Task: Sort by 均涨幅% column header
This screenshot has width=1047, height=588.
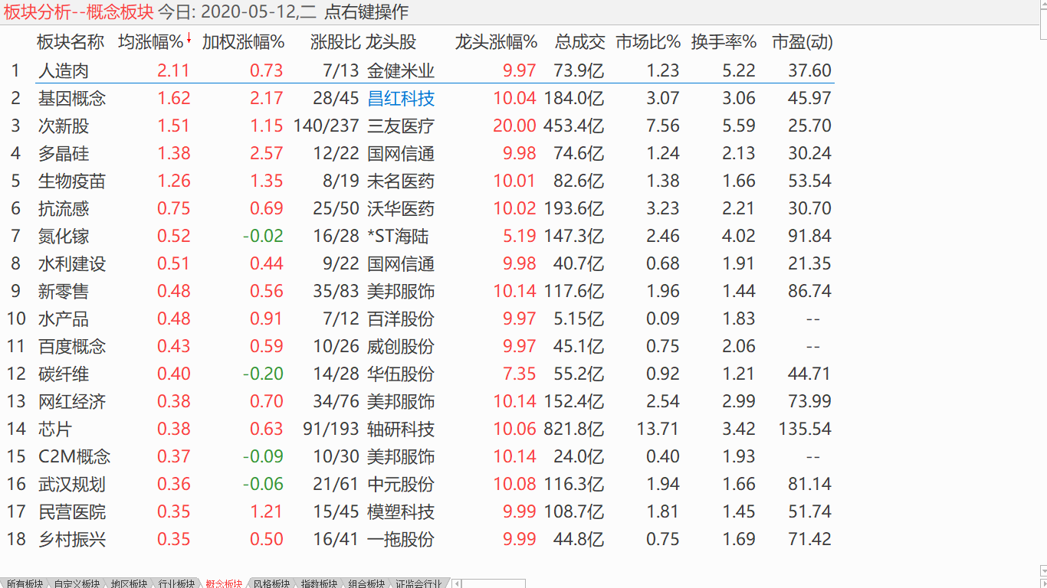Action: click(150, 42)
